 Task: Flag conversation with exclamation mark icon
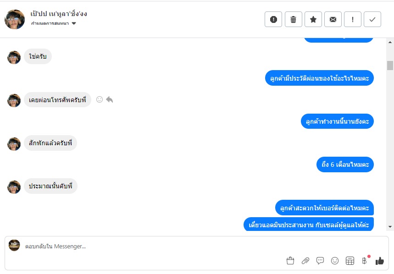[x=353, y=19]
